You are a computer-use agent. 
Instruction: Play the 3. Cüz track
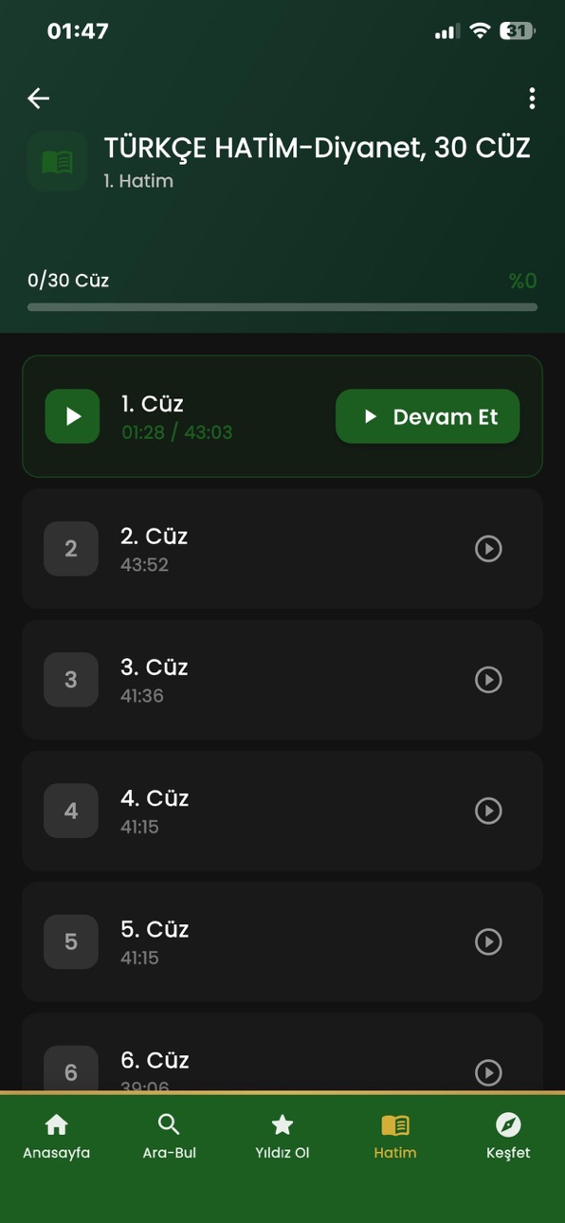pos(488,680)
